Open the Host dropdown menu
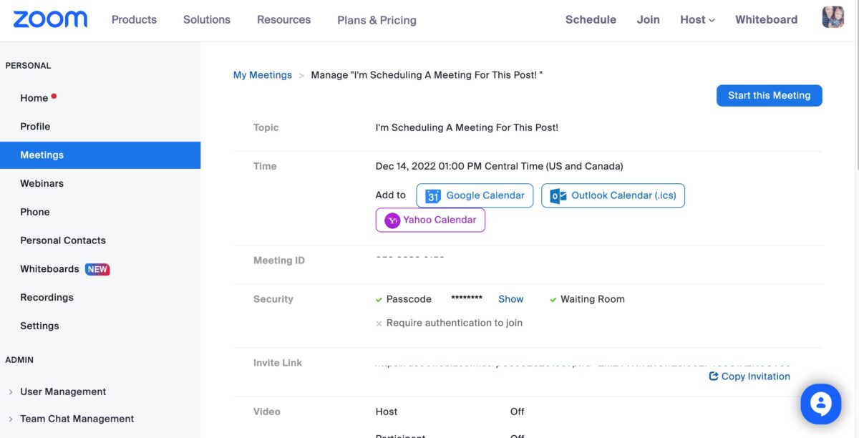This screenshot has height=438, width=859. pyautogui.click(x=697, y=20)
